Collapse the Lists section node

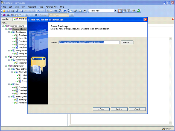tap(9, 84)
